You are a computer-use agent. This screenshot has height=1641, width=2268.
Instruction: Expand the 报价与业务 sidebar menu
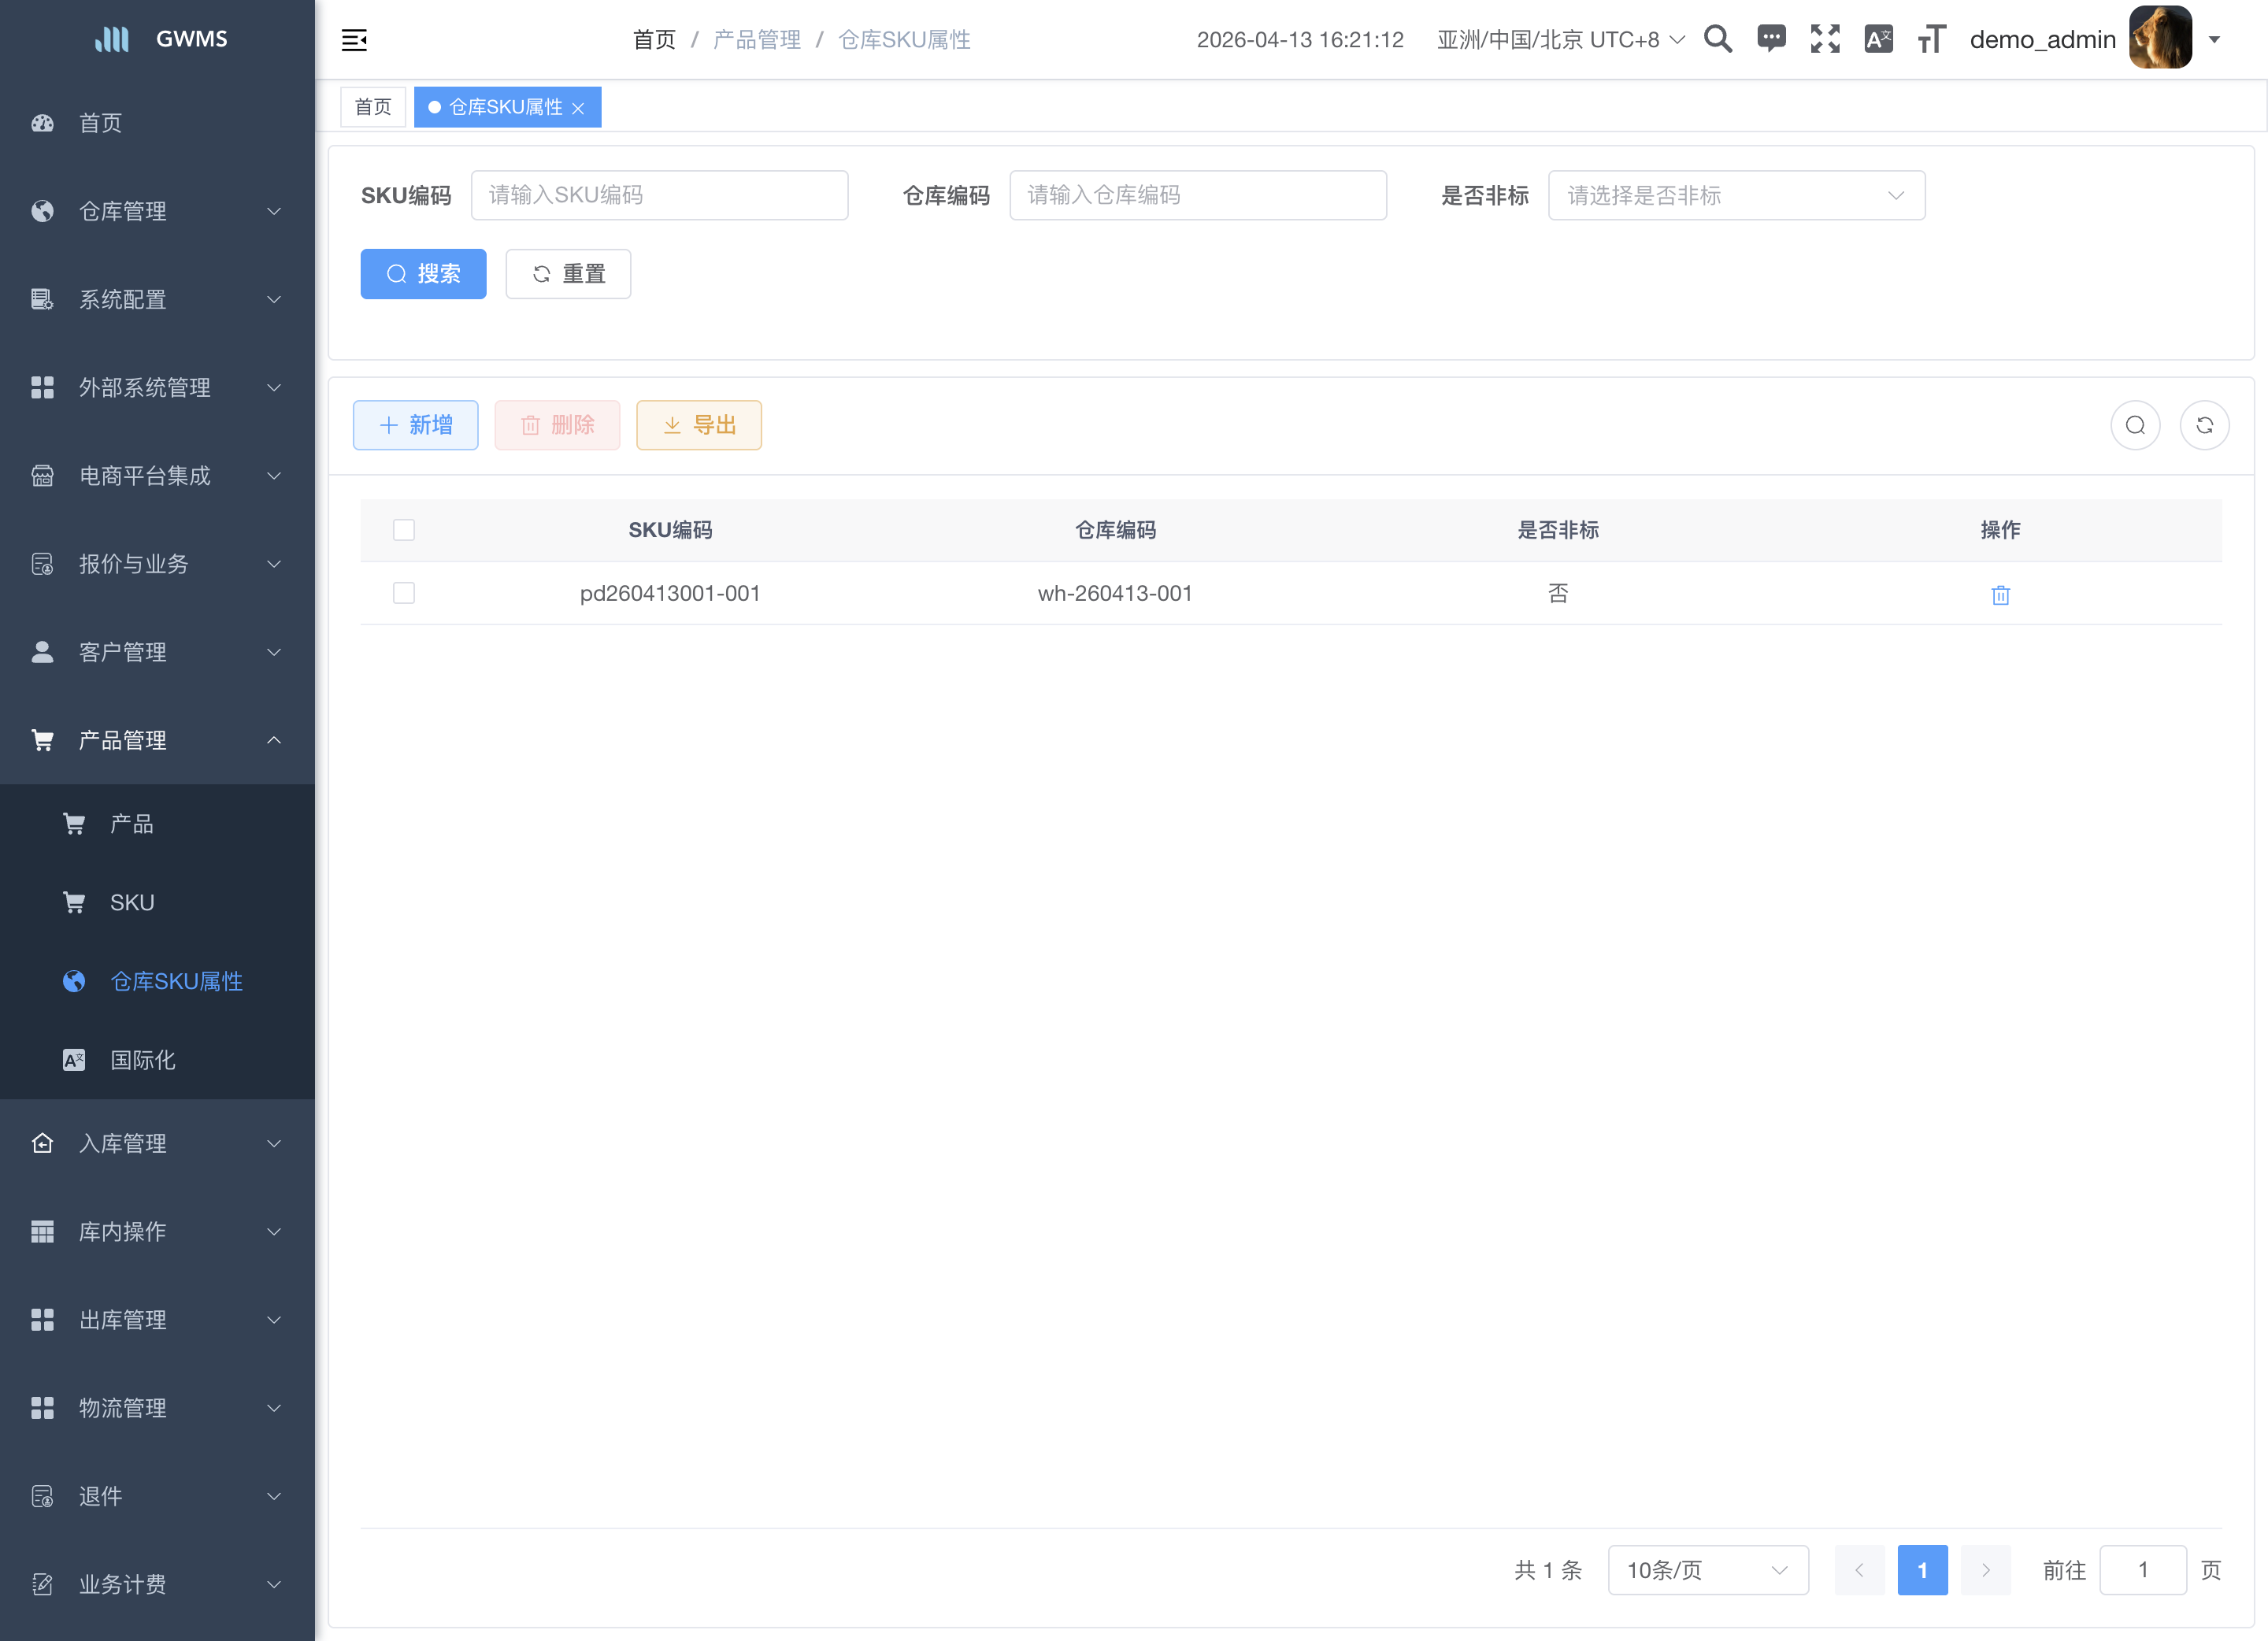coord(157,564)
